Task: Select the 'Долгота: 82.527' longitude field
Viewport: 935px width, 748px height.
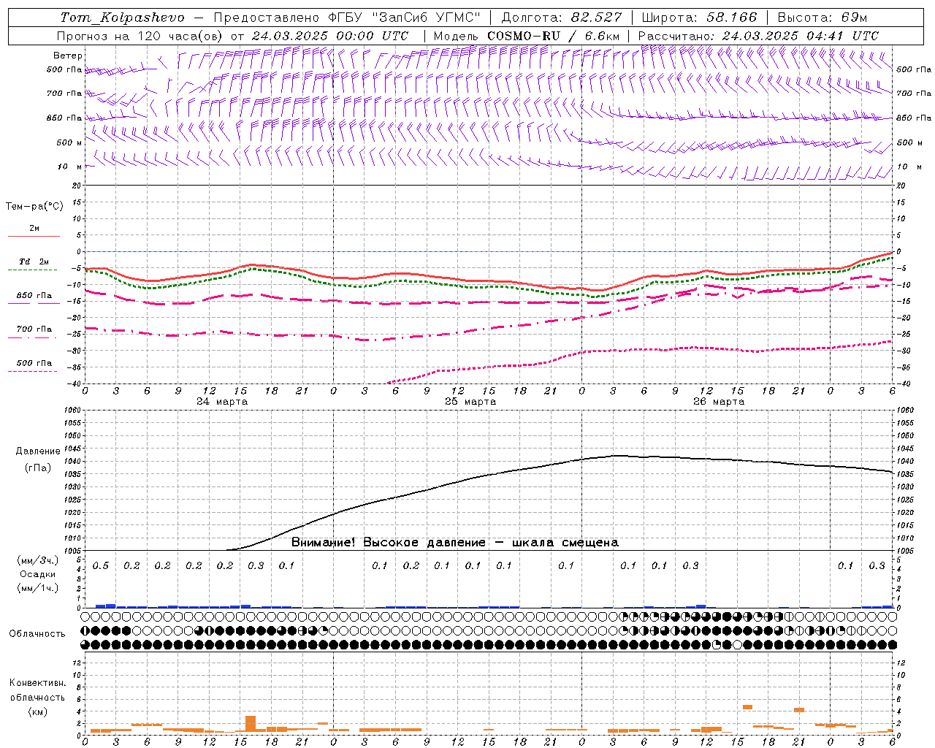Action: click(562, 18)
